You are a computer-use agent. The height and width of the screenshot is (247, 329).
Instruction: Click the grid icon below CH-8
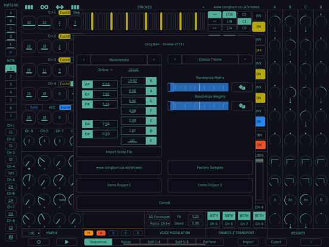(11, 237)
